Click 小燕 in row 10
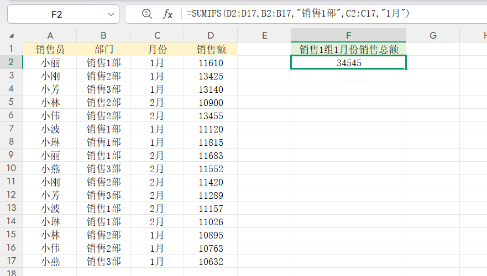The width and height of the screenshot is (487, 276). click(x=50, y=169)
